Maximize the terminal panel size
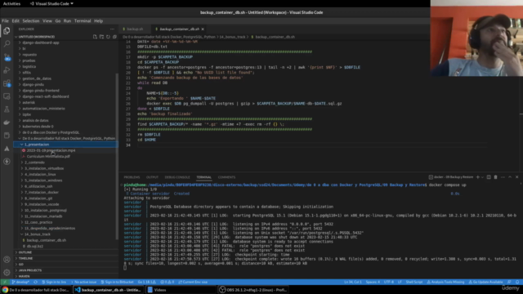 [510, 177]
